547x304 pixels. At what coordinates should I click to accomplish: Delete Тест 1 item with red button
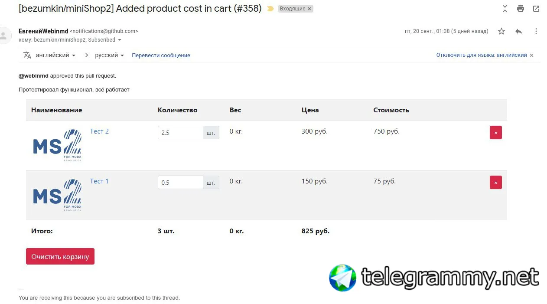[496, 182]
